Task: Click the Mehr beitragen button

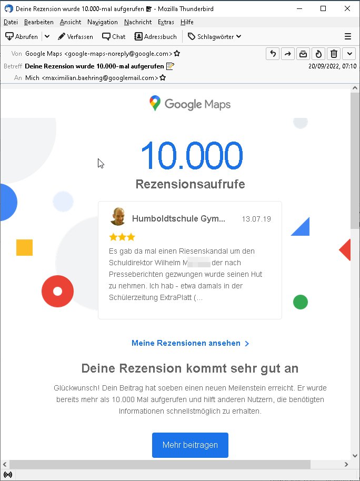Action: [x=190, y=445]
